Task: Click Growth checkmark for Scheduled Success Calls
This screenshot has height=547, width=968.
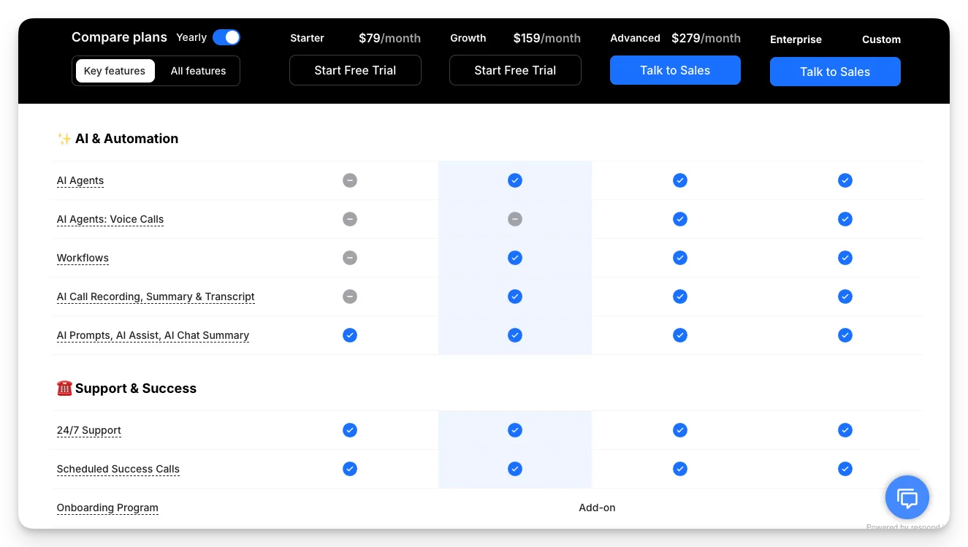Action: [x=515, y=469]
